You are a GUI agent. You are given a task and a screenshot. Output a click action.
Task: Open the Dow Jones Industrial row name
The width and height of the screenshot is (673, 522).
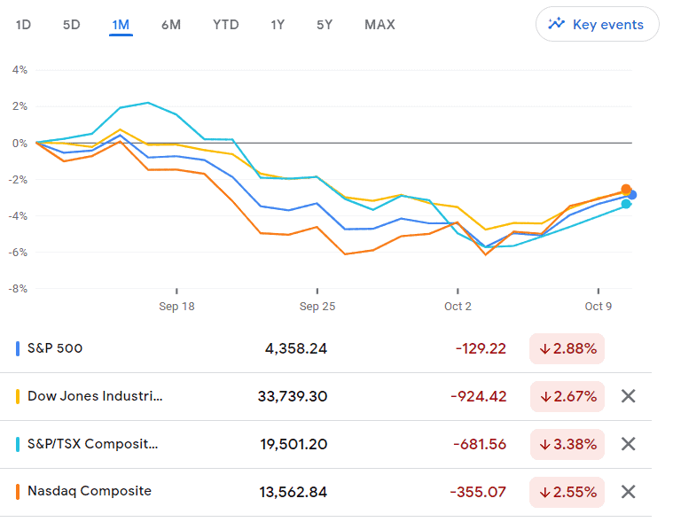point(95,396)
